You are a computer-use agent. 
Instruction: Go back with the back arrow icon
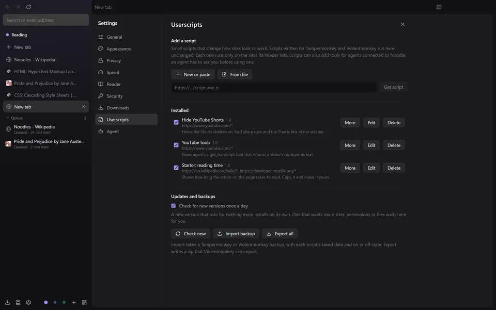8,7
